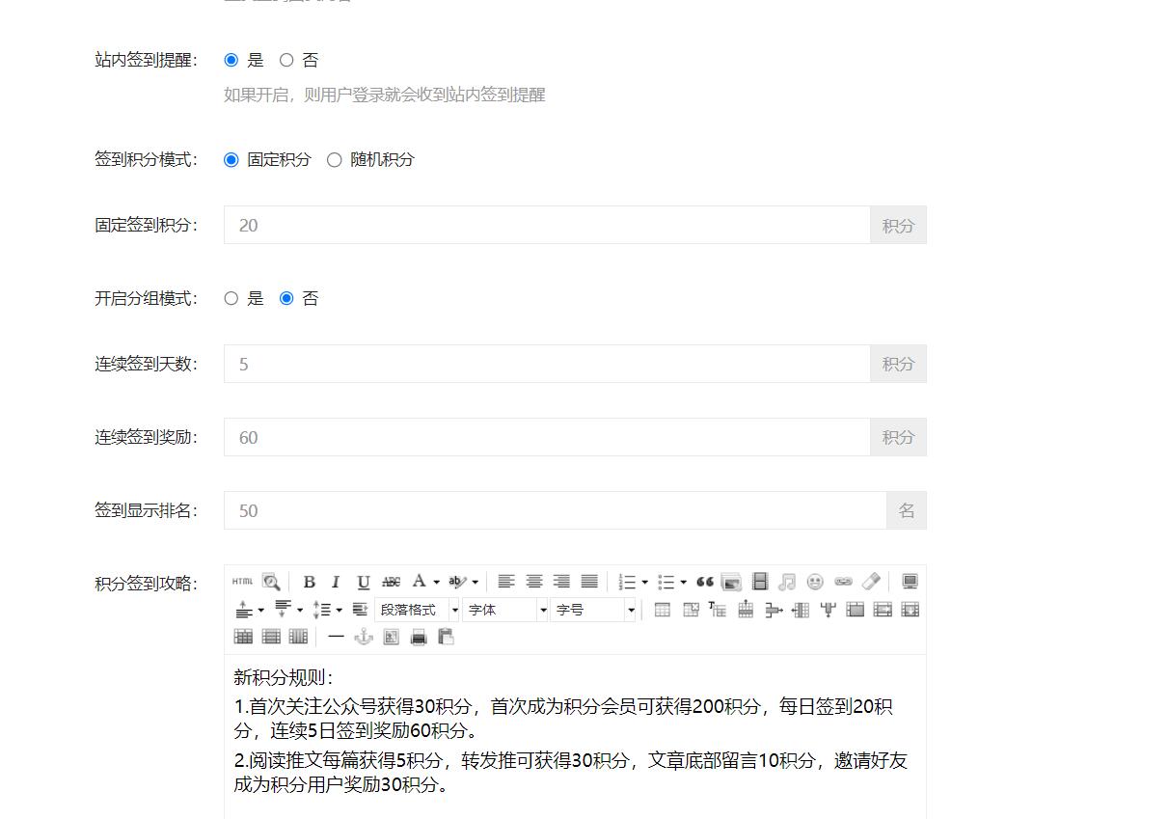Open HTML source view in the editor

242,582
